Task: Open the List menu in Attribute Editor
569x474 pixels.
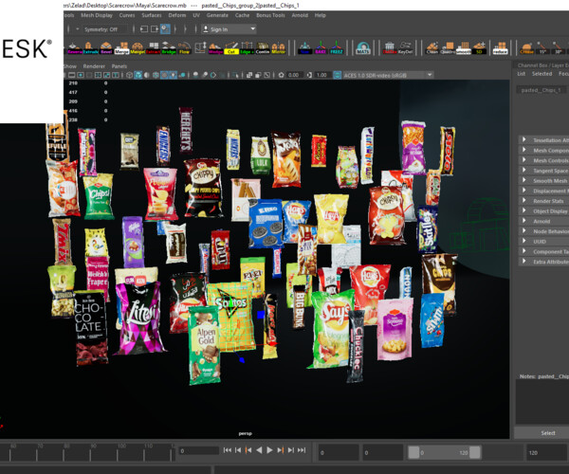Action: pyautogui.click(x=521, y=74)
